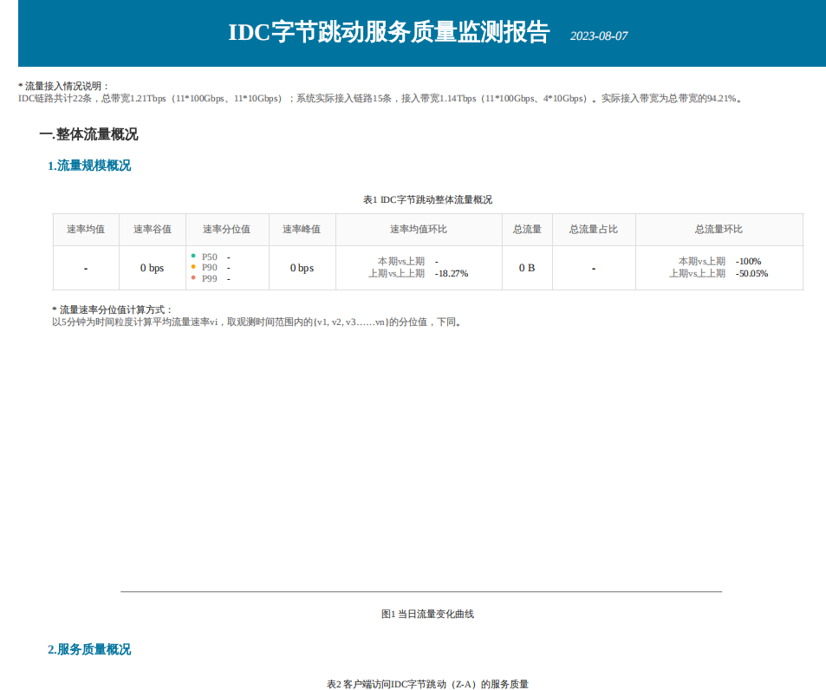Select the 速率峰值 column header
Viewport: 826px width, 690px height.
point(300,229)
